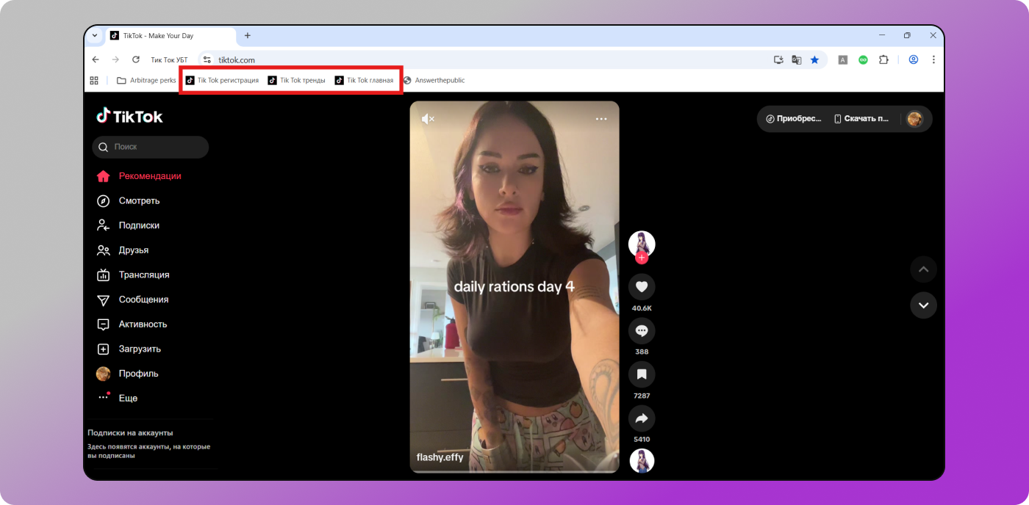
Task: Open Смотреть explore page
Action: pos(138,201)
